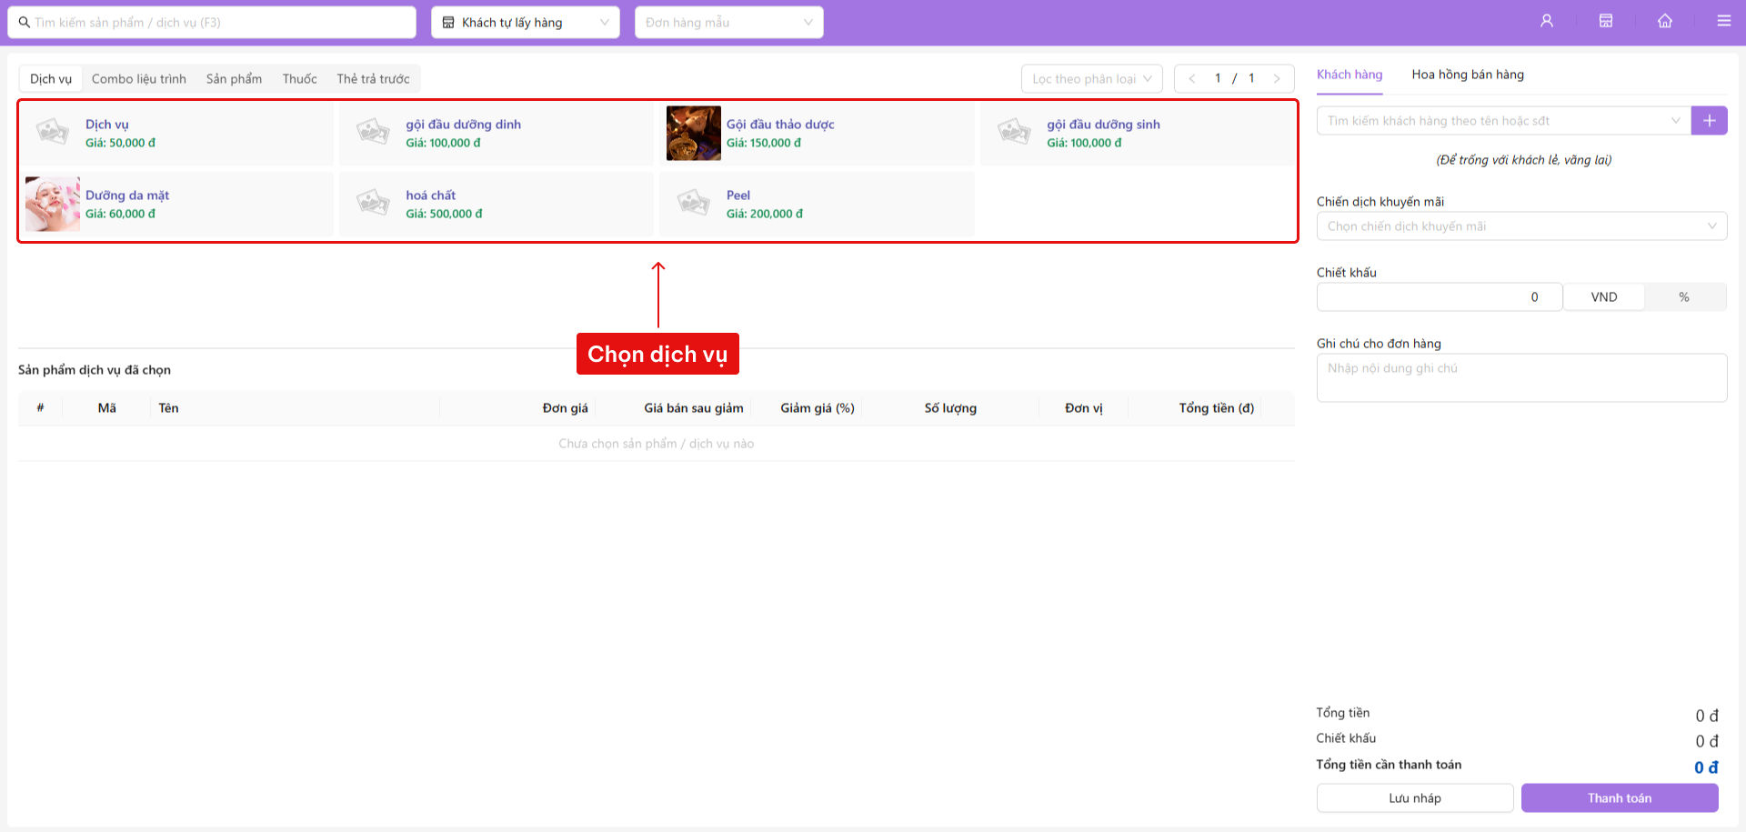1746x832 pixels.
Task: Click the placeholder image of gội đầu dưỡng sinh
Action: [1014, 133]
